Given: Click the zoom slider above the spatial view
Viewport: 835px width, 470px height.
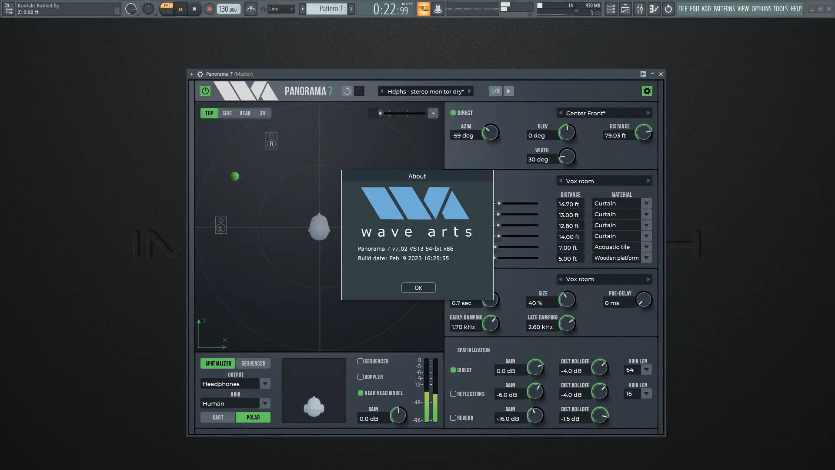Looking at the screenshot, I should 402,113.
